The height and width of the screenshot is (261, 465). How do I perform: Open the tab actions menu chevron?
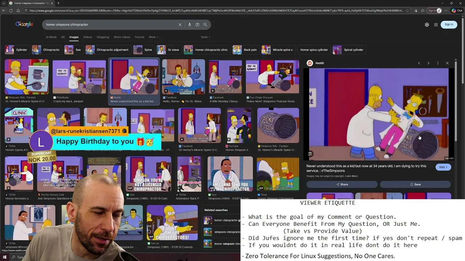pyautogui.click(x=3, y=3)
